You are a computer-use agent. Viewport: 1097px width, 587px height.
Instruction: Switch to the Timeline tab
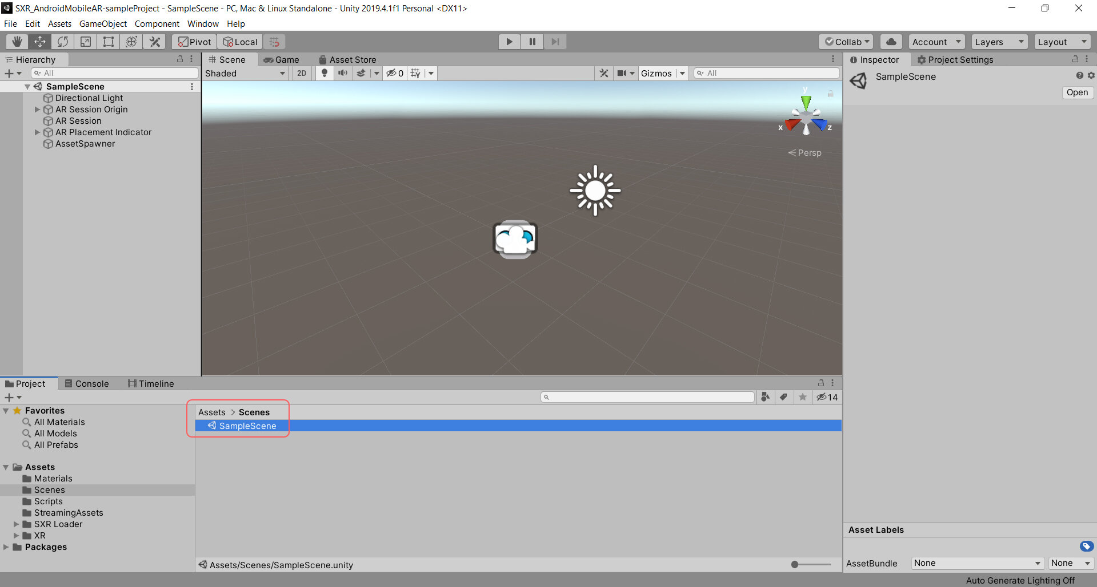point(151,383)
